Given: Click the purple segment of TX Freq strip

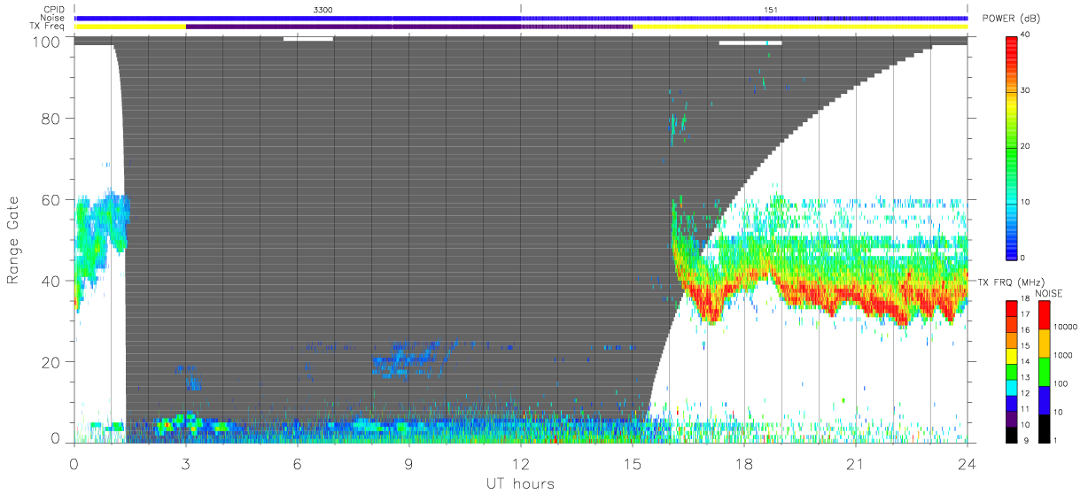Looking at the screenshot, I should click(409, 27).
